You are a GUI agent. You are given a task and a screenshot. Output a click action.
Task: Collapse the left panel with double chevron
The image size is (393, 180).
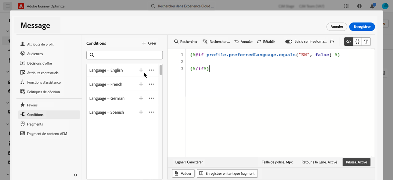76,175
